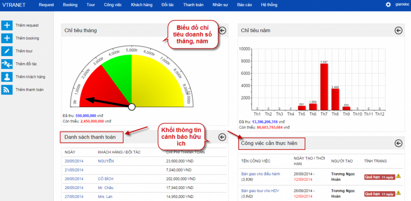
Task: Collapse the Chỉ tiêu năm panel arrow
Action: pyautogui.click(x=398, y=30)
